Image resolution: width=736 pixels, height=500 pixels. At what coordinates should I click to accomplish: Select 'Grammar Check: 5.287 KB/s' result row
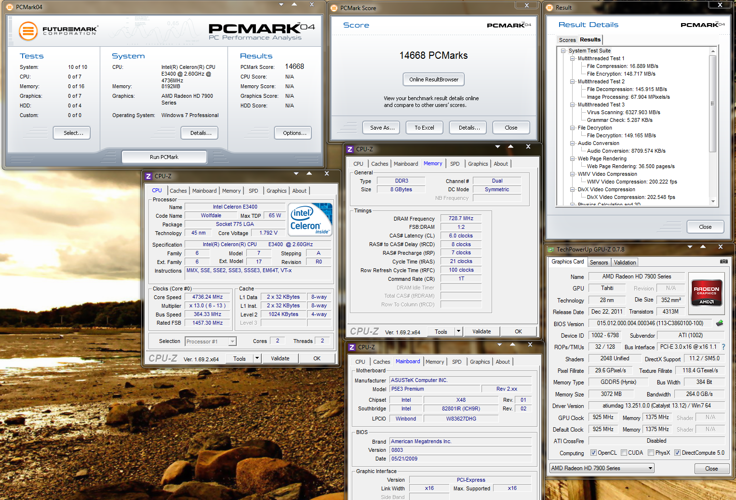pyautogui.click(x=619, y=120)
